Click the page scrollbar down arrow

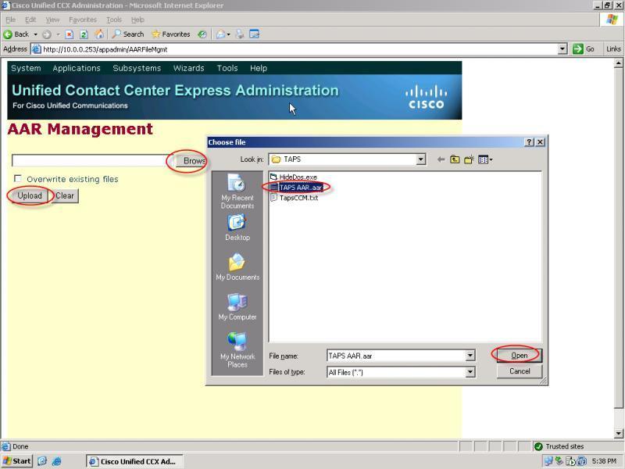pyautogui.click(x=618, y=433)
